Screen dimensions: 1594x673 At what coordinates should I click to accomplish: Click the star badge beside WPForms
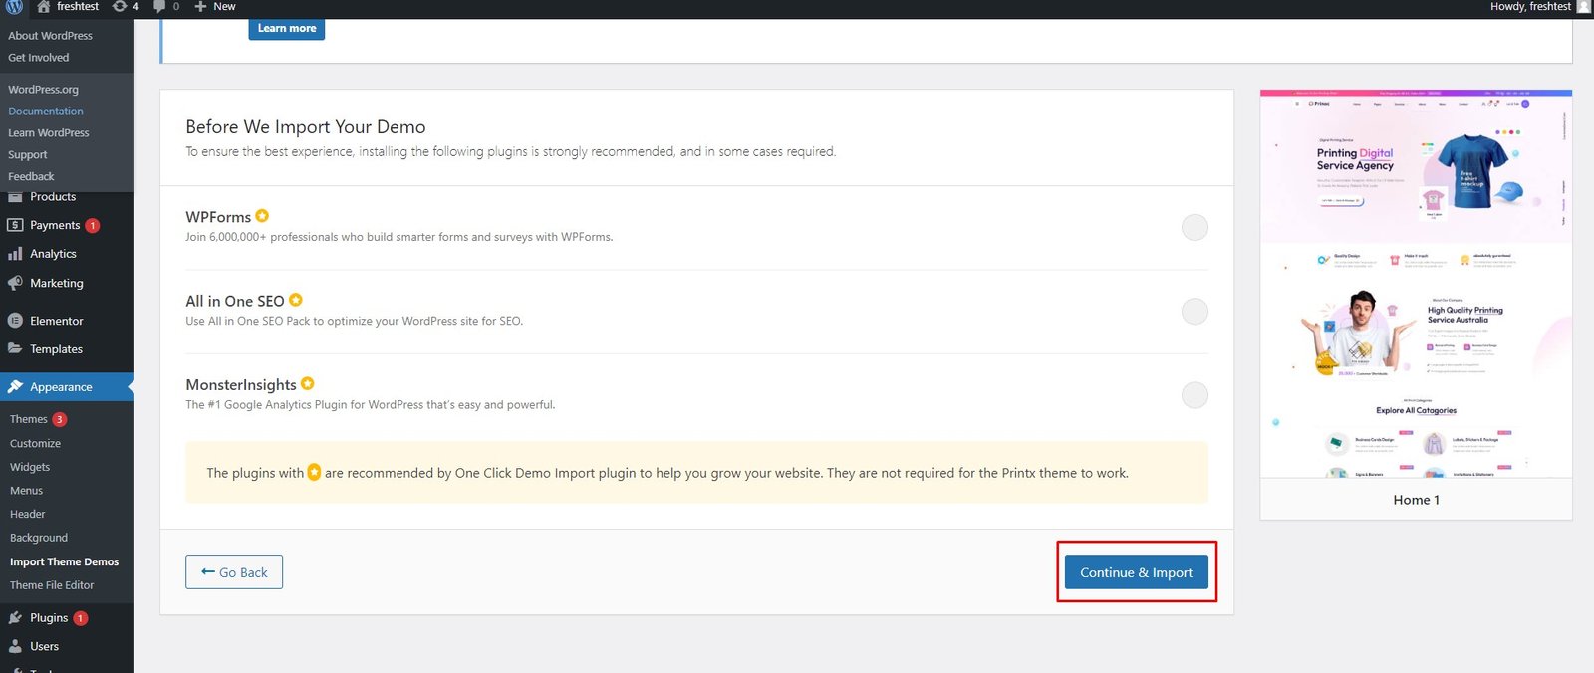point(262,216)
